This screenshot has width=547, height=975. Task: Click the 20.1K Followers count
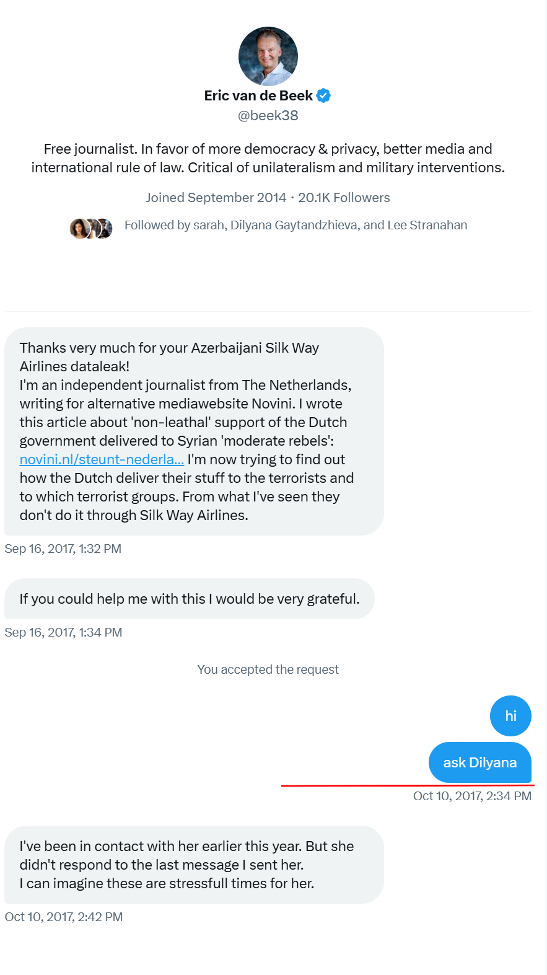pyautogui.click(x=344, y=198)
